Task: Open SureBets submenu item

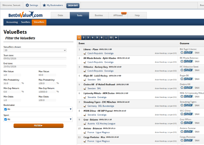Action: click(26, 22)
